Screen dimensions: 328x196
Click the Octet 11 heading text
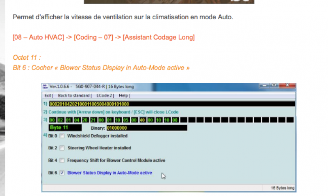click(x=27, y=57)
